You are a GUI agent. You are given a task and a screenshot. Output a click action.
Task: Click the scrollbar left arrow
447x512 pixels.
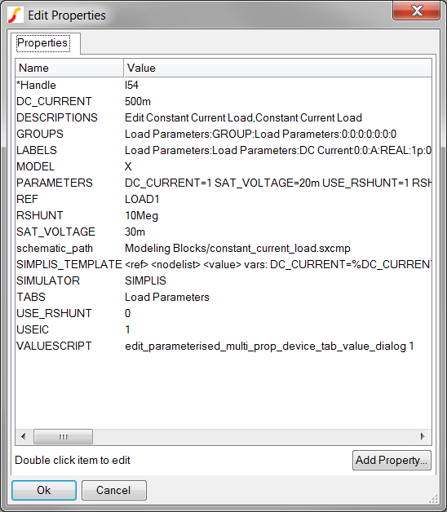[x=23, y=436]
